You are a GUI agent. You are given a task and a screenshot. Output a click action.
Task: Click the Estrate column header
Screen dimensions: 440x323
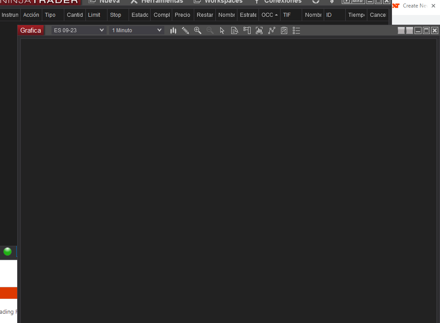248,15
